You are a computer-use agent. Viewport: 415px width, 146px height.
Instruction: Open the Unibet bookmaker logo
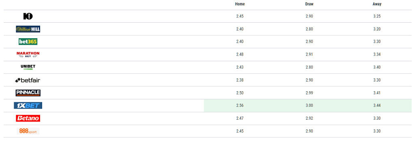coord(28,67)
